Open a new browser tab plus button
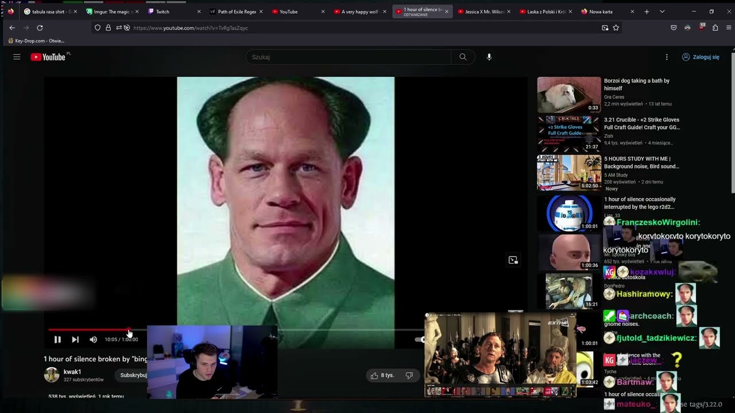The width and height of the screenshot is (735, 413). (x=647, y=11)
